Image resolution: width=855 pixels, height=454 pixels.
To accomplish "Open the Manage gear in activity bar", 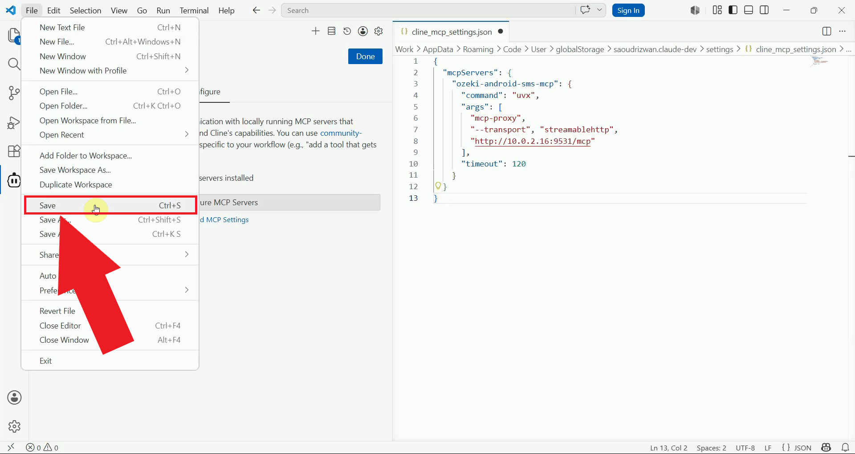I will [14, 426].
